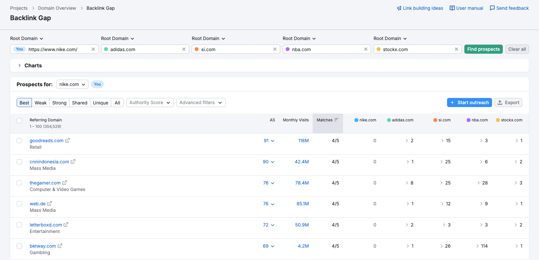The height and width of the screenshot is (260, 539).
Task: Open external link icon beside betway.com
Action: click(60, 246)
